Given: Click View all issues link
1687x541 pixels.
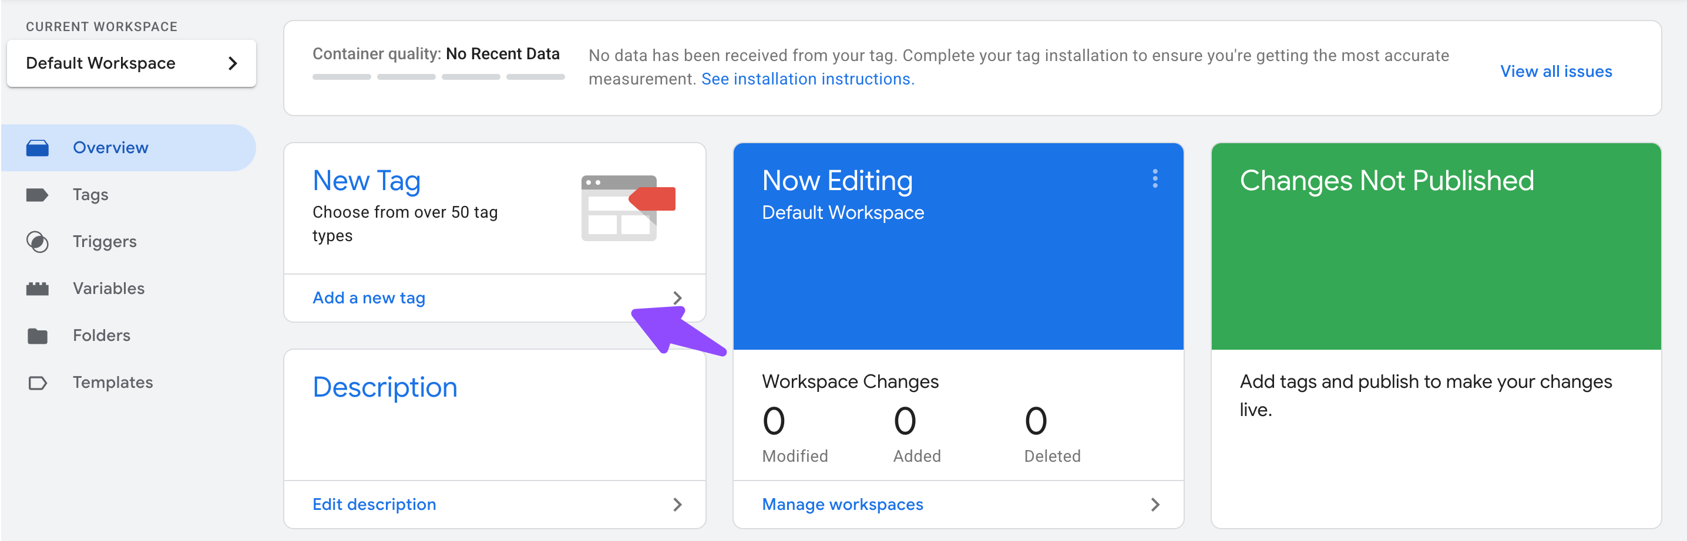Looking at the screenshot, I should pyautogui.click(x=1555, y=72).
